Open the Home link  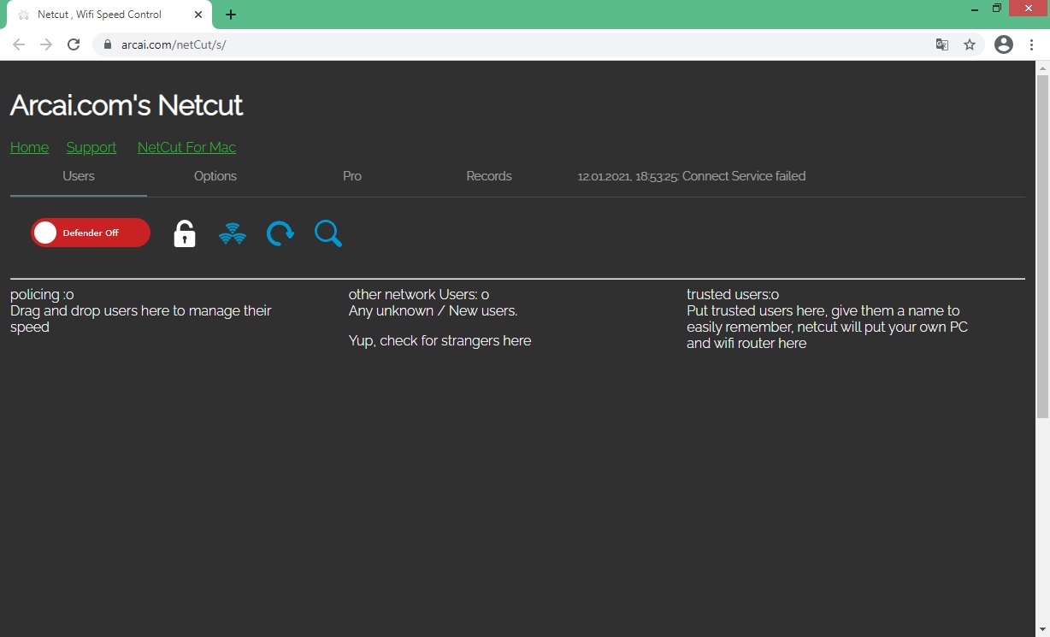pyautogui.click(x=29, y=147)
